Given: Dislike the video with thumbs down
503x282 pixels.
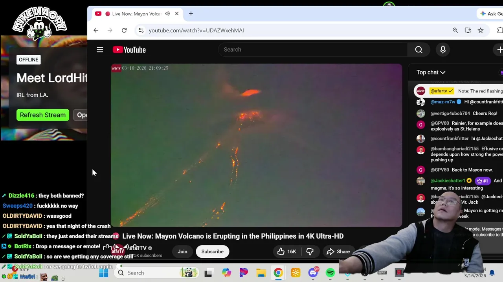Looking at the screenshot, I should (310, 251).
